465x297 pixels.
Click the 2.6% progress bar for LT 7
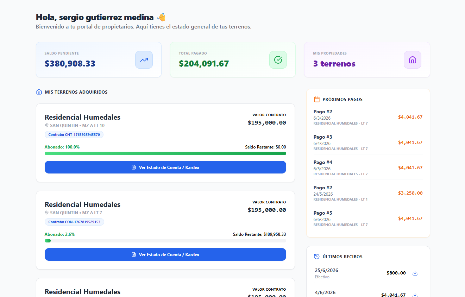click(x=165, y=241)
